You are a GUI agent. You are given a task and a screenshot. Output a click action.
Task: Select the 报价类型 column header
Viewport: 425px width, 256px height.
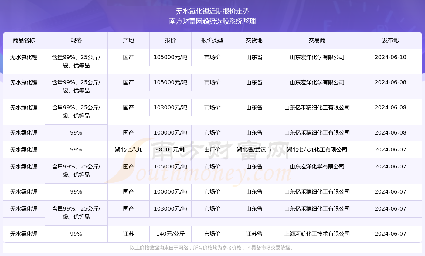tap(212, 41)
